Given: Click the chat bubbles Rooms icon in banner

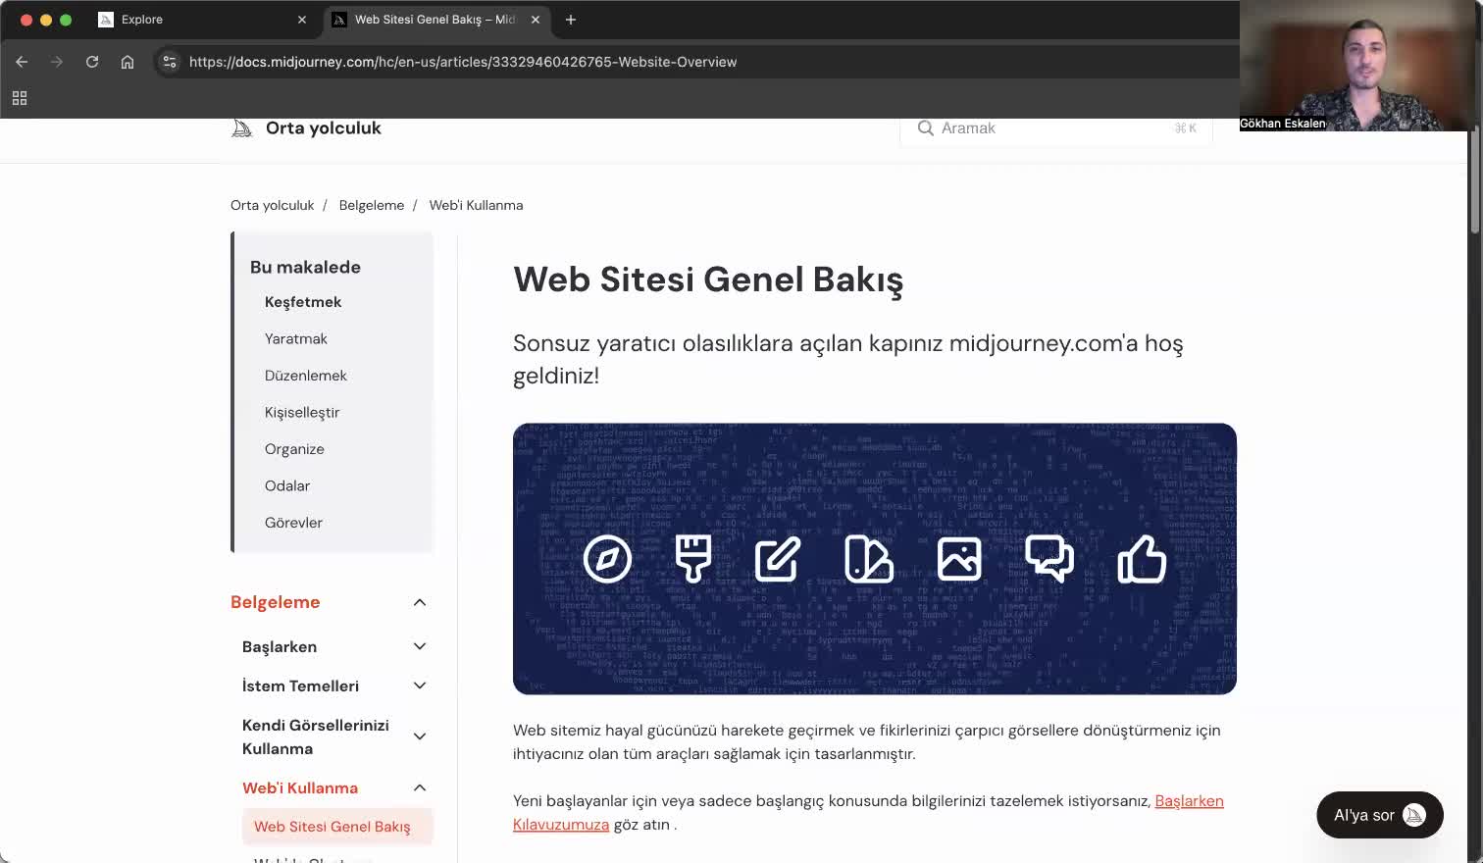Looking at the screenshot, I should point(1049,559).
